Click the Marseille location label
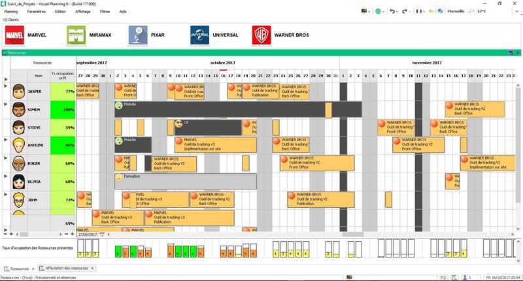 point(456,11)
